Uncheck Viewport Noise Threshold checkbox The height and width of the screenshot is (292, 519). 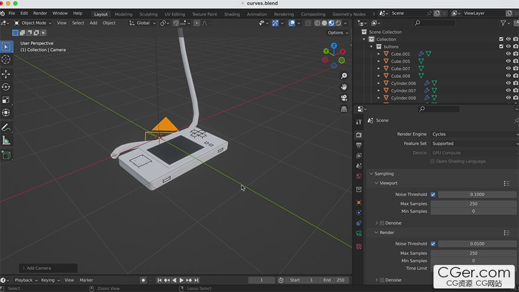pos(433,194)
